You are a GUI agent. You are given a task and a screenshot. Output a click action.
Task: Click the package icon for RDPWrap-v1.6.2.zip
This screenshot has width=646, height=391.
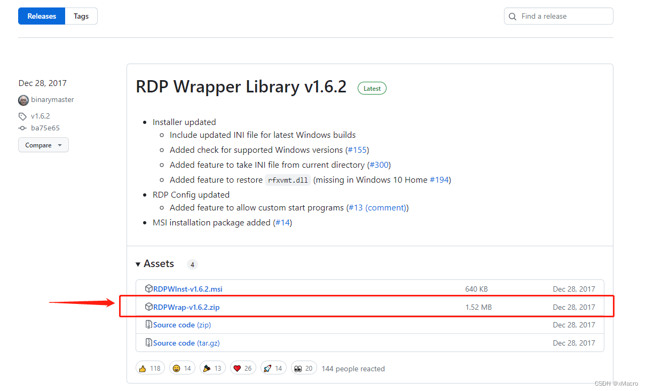point(149,307)
